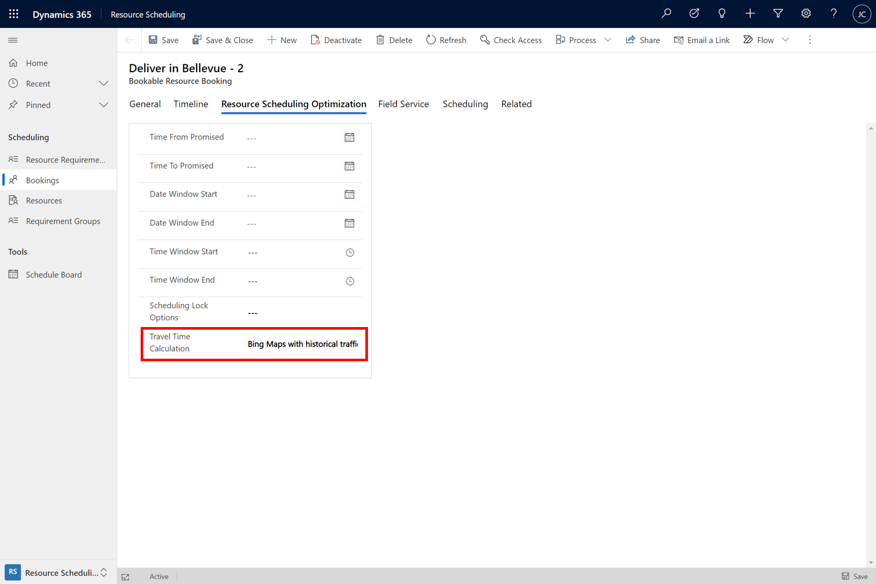Open the Related tab
Image resolution: width=876 pixels, height=584 pixels.
[516, 104]
